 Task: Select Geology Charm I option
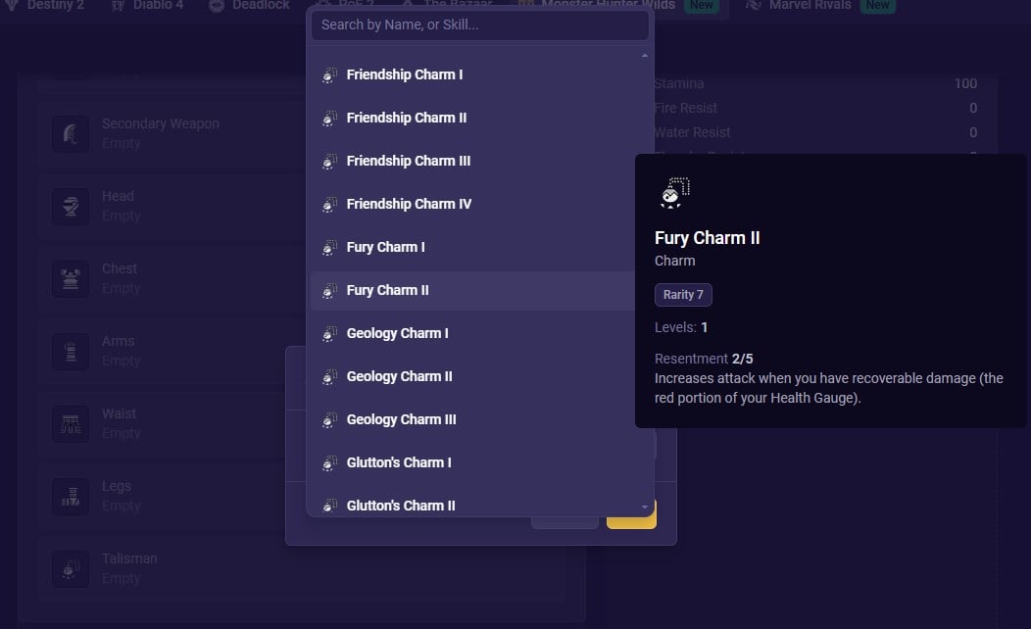[x=397, y=333]
